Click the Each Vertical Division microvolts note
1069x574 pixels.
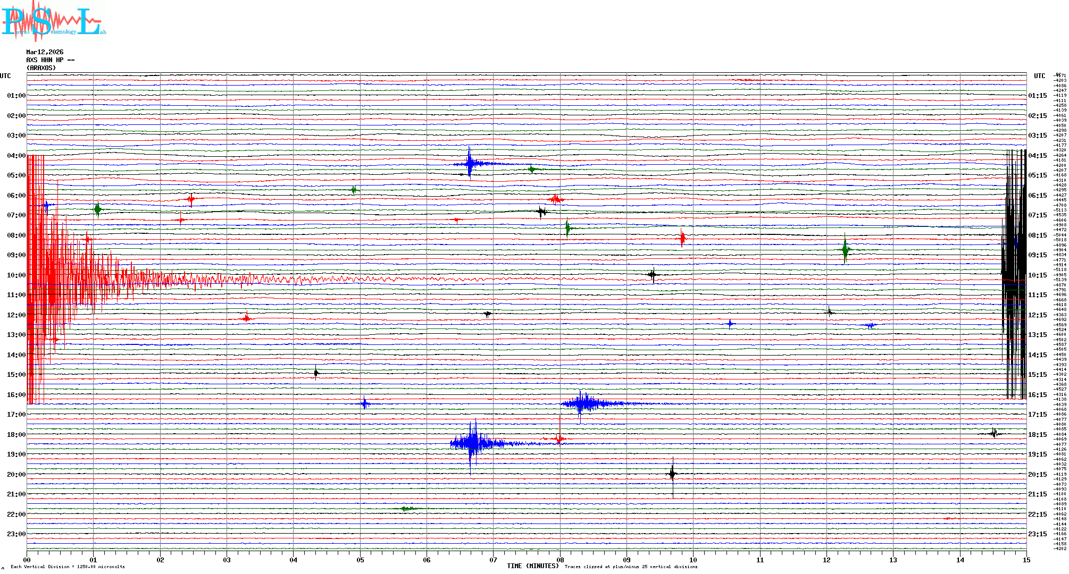tap(68, 567)
